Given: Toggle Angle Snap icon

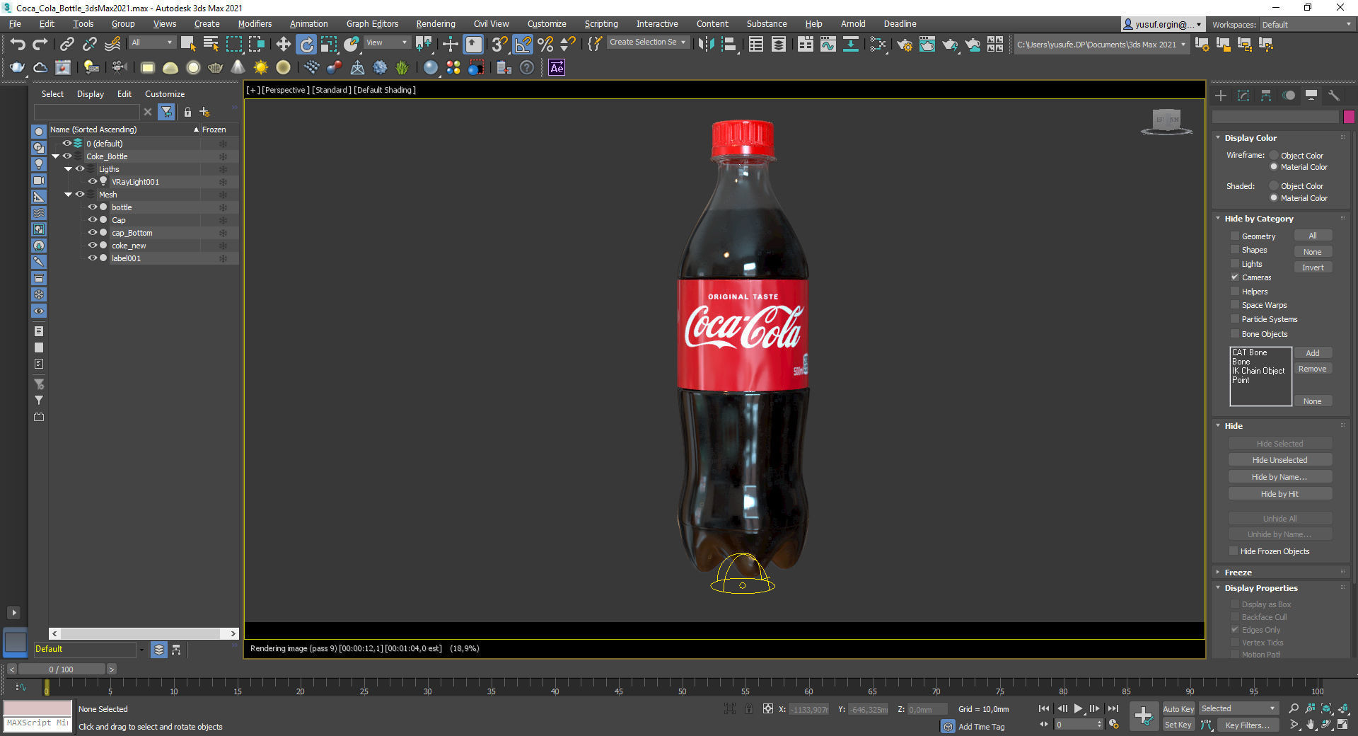Looking at the screenshot, I should click(x=523, y=44).
